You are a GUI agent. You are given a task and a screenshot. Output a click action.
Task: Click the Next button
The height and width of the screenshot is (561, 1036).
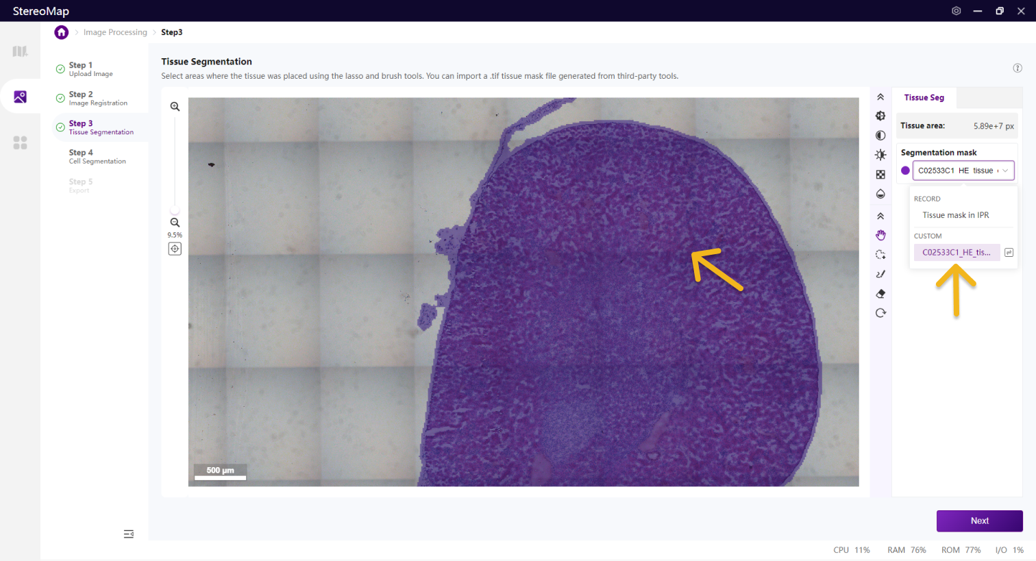(x=979, y=521)
